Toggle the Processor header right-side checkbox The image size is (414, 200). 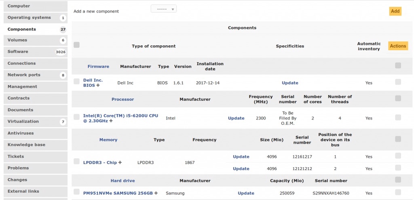398,98
